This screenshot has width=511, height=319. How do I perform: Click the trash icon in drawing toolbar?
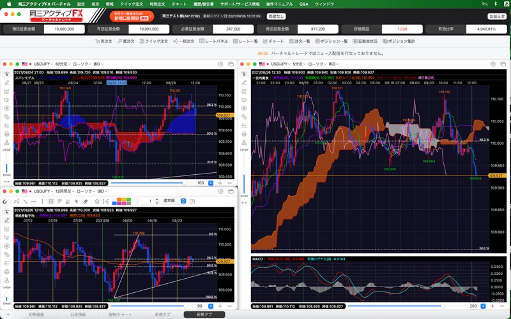point(97,201)
